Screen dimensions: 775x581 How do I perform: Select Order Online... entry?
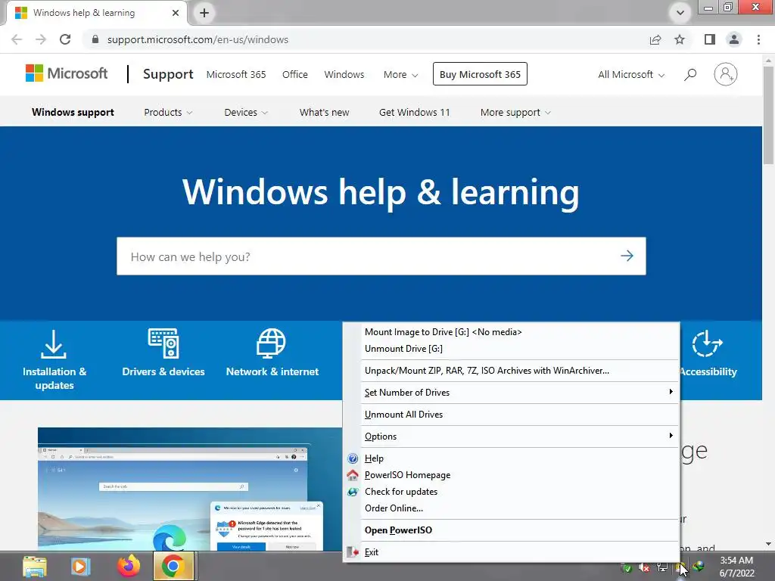click(x=512, y=508)
